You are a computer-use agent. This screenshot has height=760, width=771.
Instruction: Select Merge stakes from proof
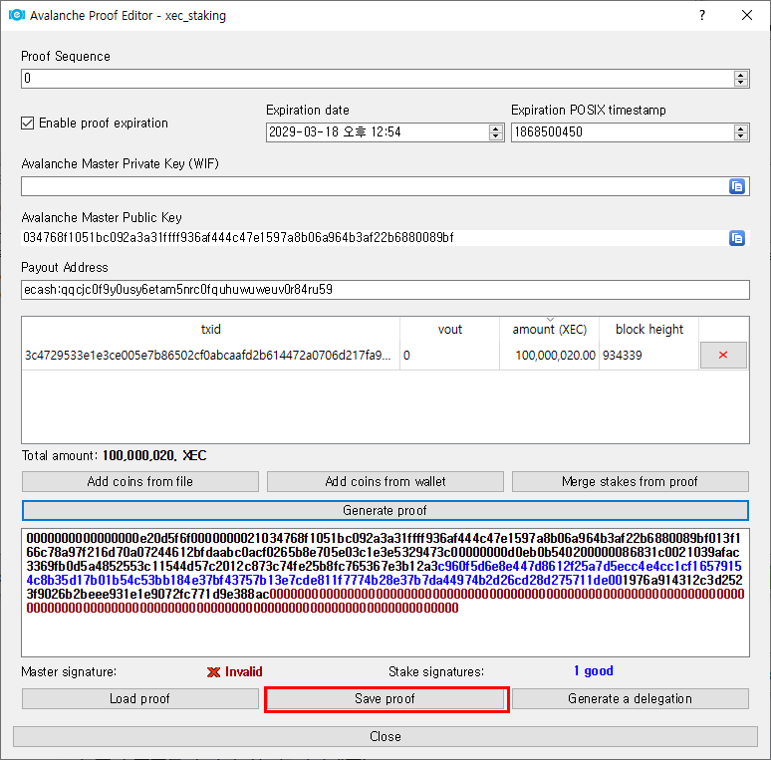[630, 481]
